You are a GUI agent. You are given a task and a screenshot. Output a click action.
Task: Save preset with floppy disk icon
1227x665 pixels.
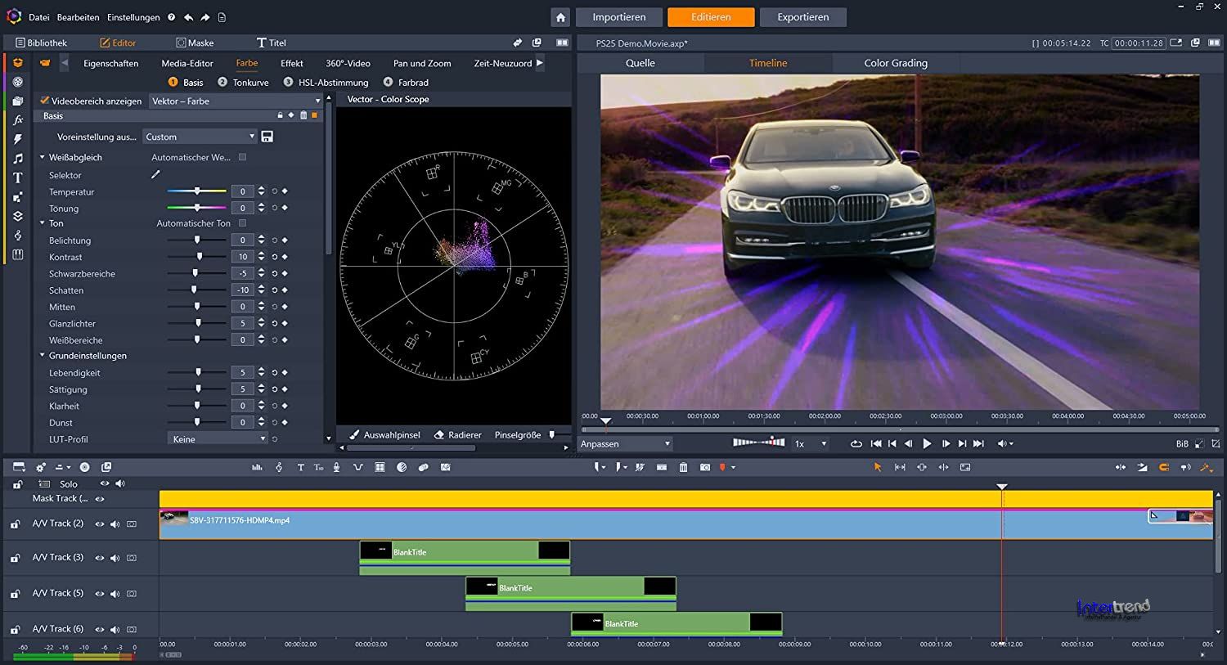click(x=267, y=137)
